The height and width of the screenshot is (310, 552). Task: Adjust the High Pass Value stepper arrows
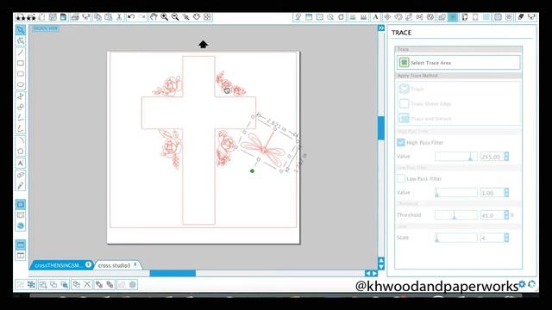click(x=506, y=157)
